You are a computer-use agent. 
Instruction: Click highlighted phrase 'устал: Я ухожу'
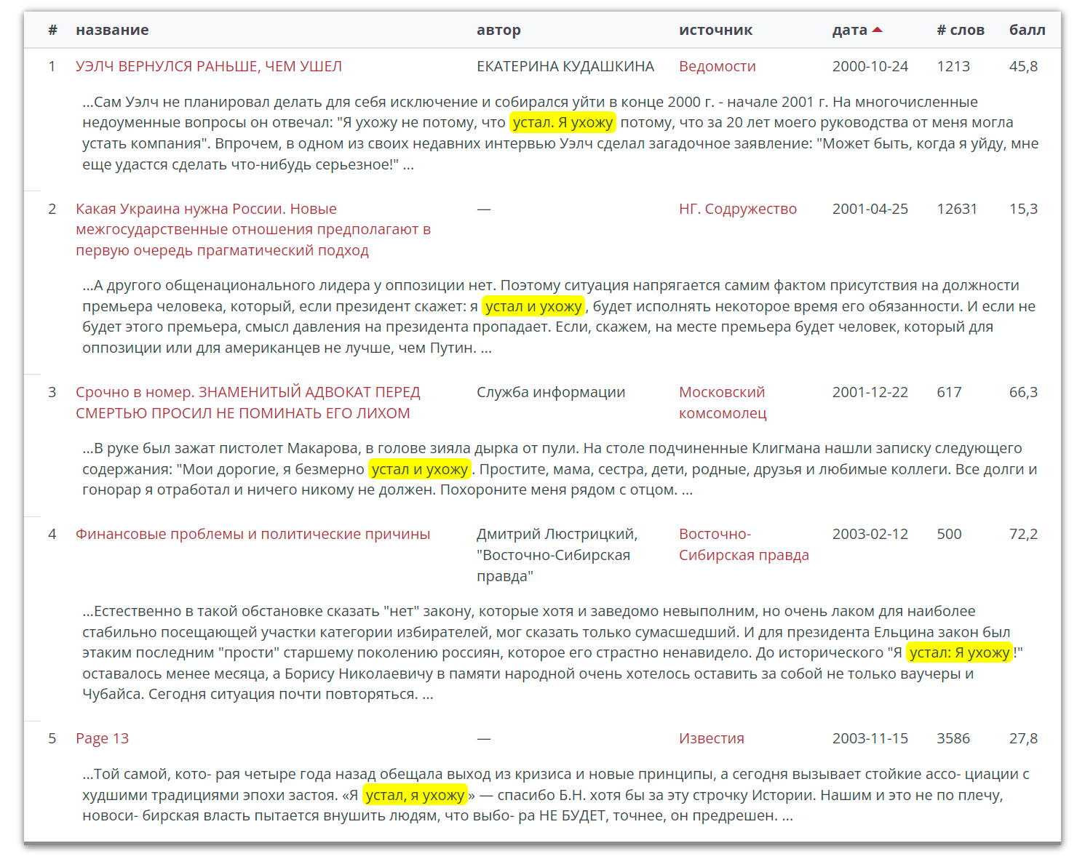(959, 652)
